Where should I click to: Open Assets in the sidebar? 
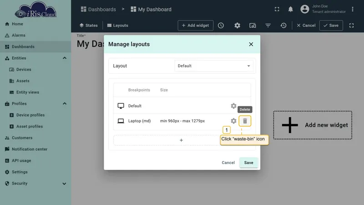coord(35,81)
